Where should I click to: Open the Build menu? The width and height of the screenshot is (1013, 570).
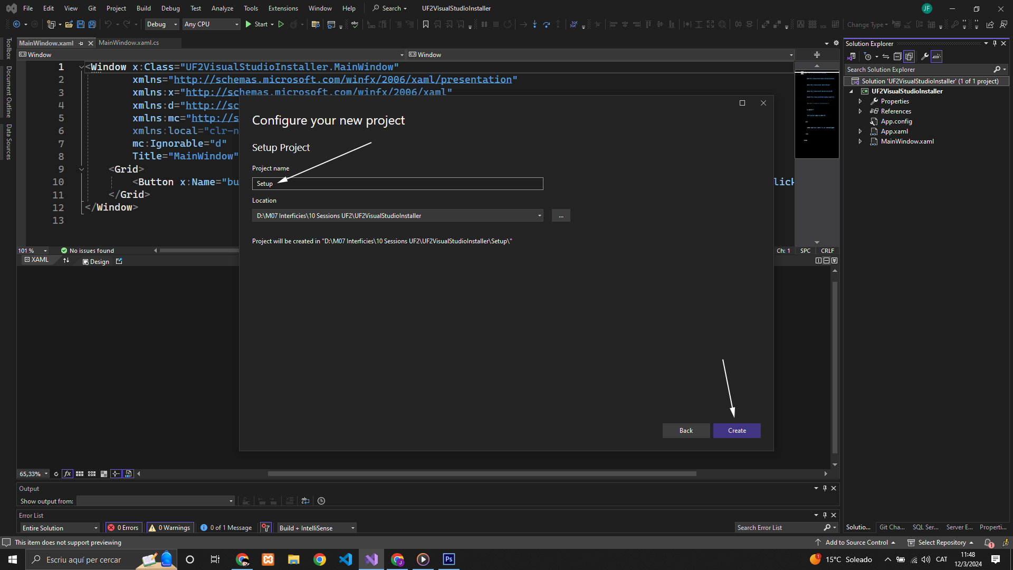tap(143, 8)
